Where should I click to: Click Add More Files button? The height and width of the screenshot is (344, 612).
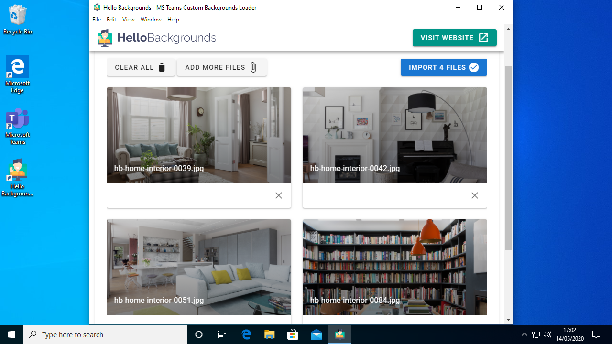[x=222, y=67]
